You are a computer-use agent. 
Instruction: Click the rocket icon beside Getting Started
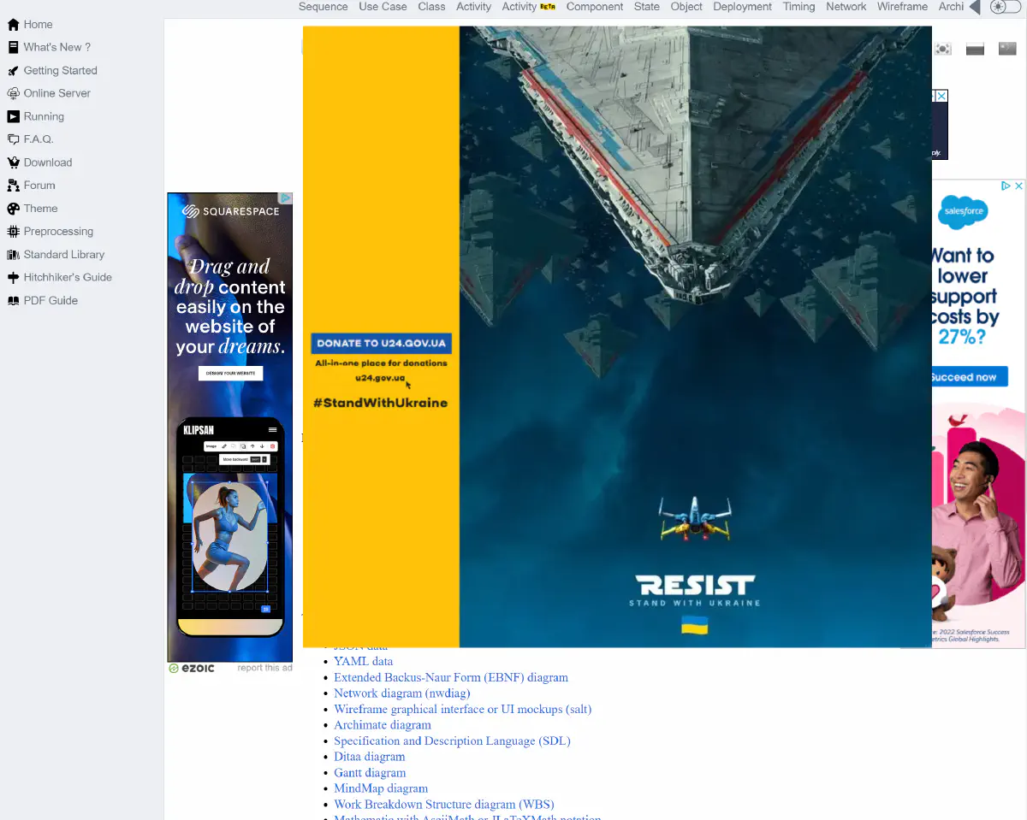pyautogui.click(x=13, y=71)
